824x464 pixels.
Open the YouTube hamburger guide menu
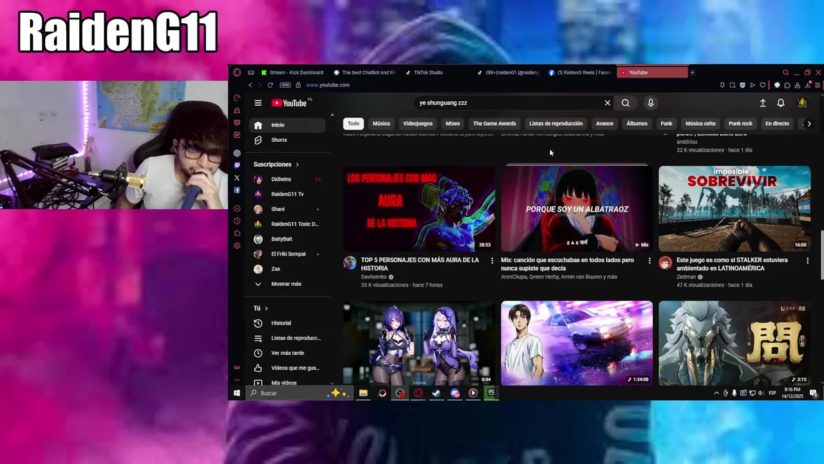(x=258, y=103)
